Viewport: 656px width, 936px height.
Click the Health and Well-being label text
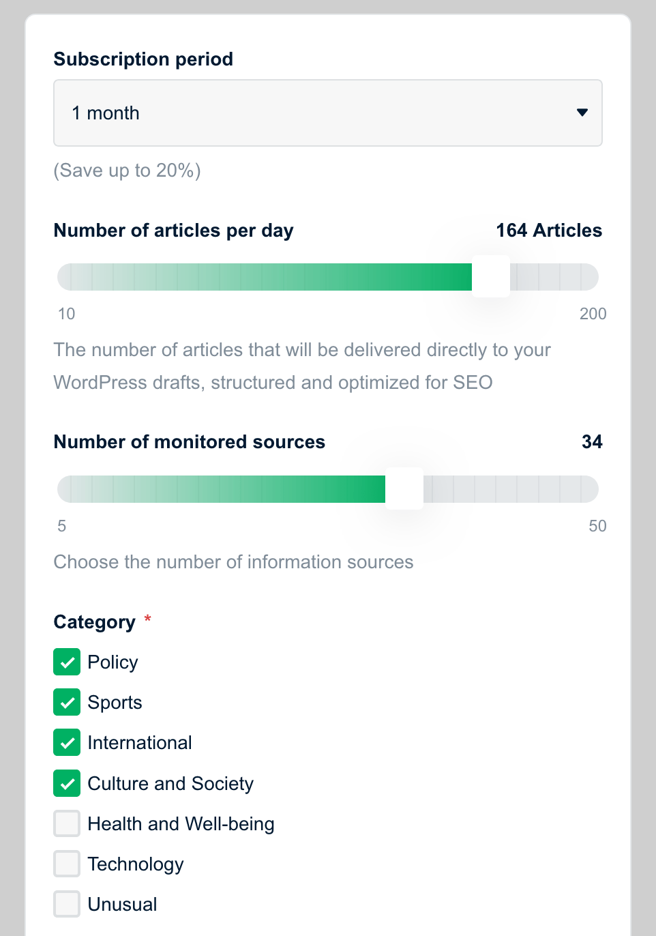[181, 824]
